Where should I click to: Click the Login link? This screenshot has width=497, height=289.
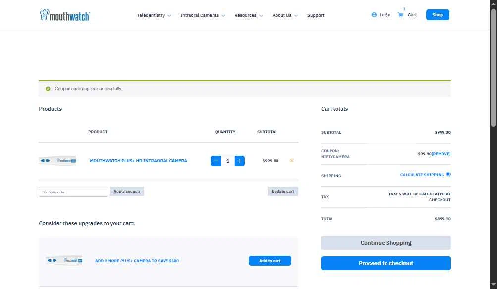[385, 15]
